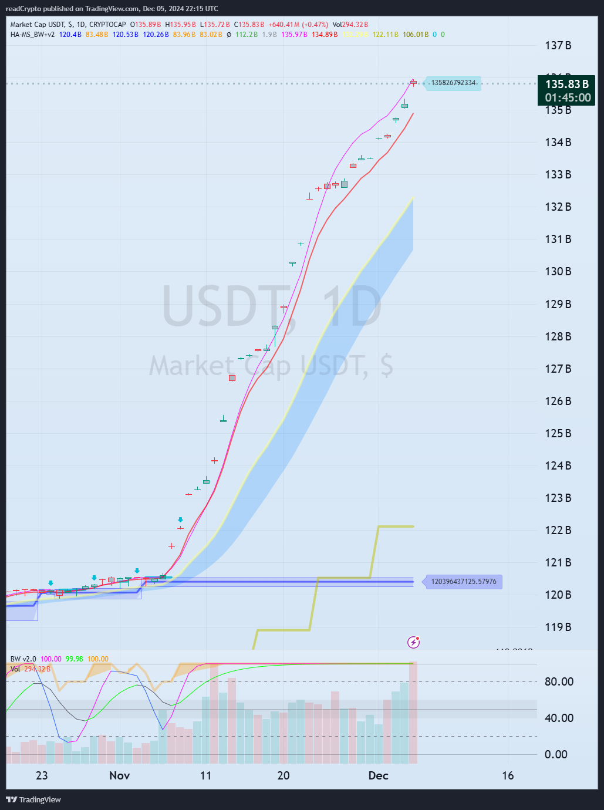The height and width of the screenshot is (810, 604).
Task: Click the orange 100.00 BW value
Action: click(x=98, y=659)
